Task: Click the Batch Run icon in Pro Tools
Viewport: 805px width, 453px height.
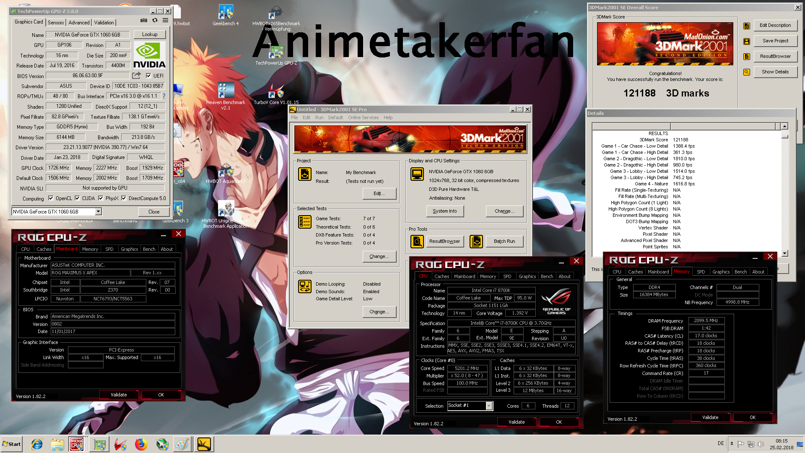Action: (476, 241)
